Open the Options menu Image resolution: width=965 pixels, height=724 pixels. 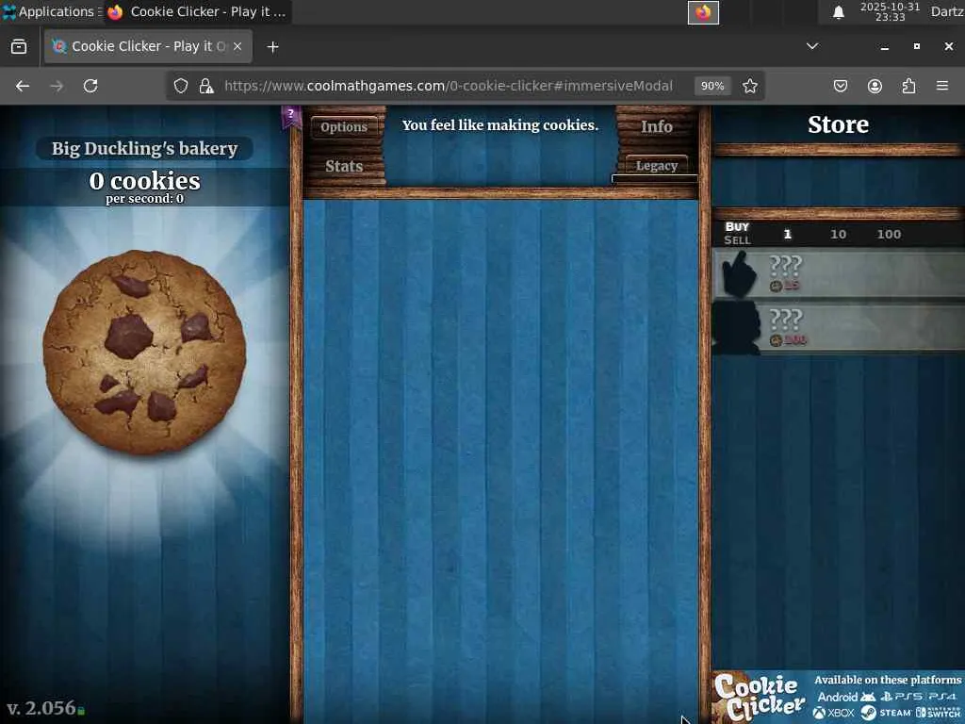(344, 127)
